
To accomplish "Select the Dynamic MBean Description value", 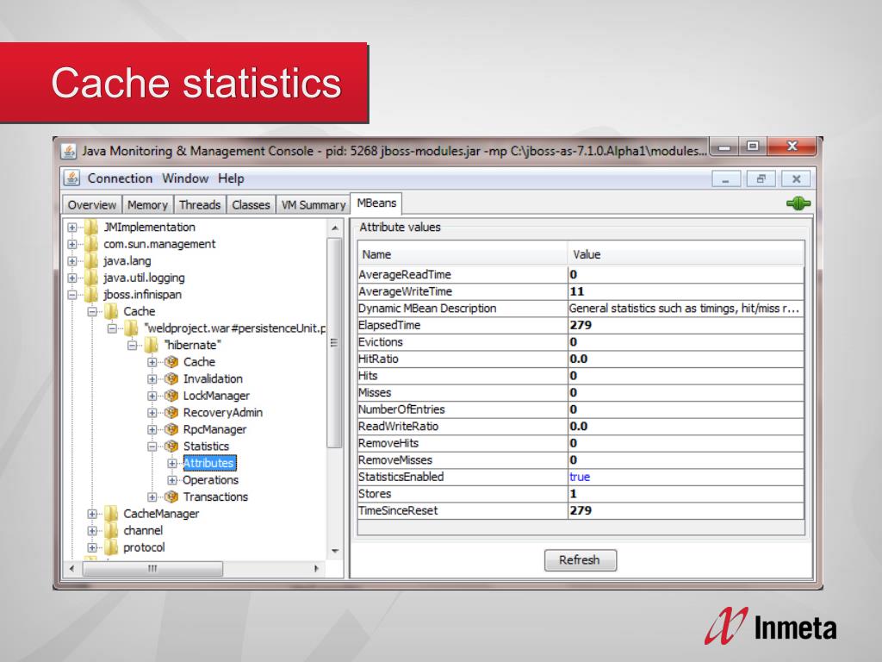I will [684, 309].
